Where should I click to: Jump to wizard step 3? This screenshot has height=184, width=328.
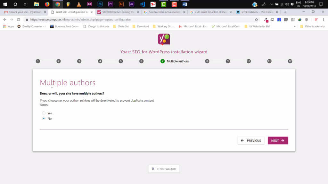[x=79, y=61]
